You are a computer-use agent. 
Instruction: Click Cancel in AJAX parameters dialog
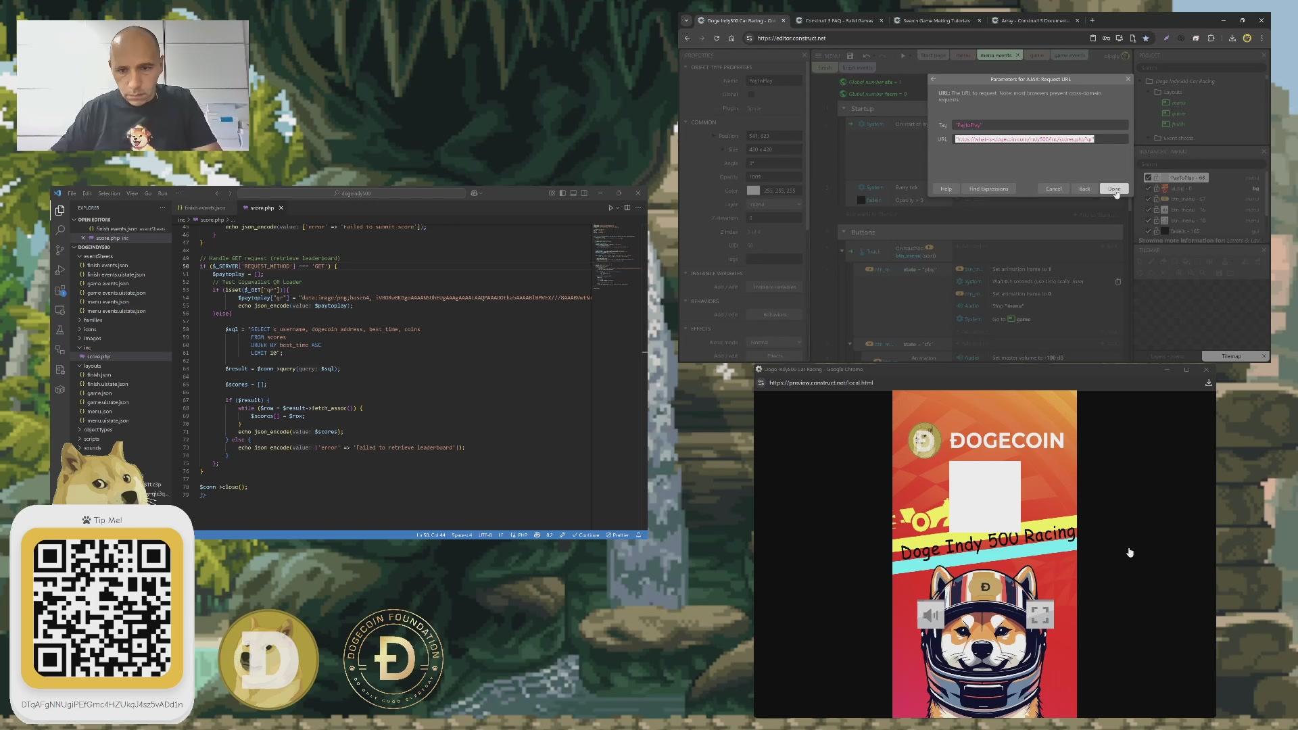point(1053,189)
